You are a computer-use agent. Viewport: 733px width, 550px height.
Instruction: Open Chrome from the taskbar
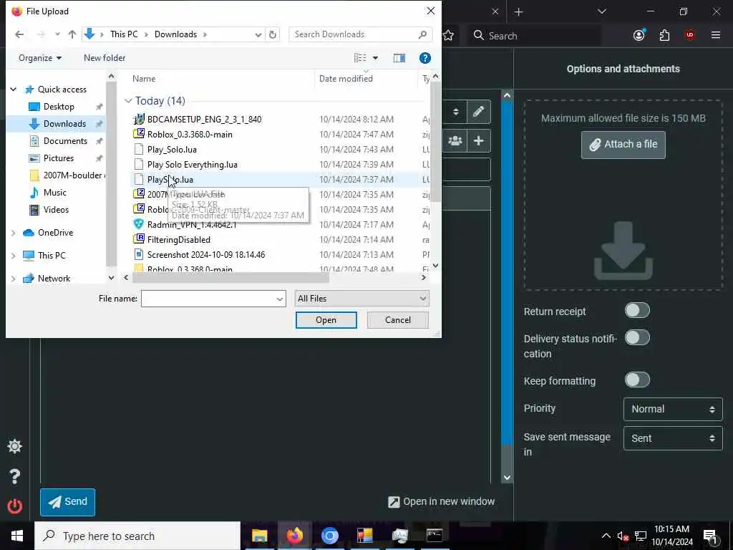[329, 536]
